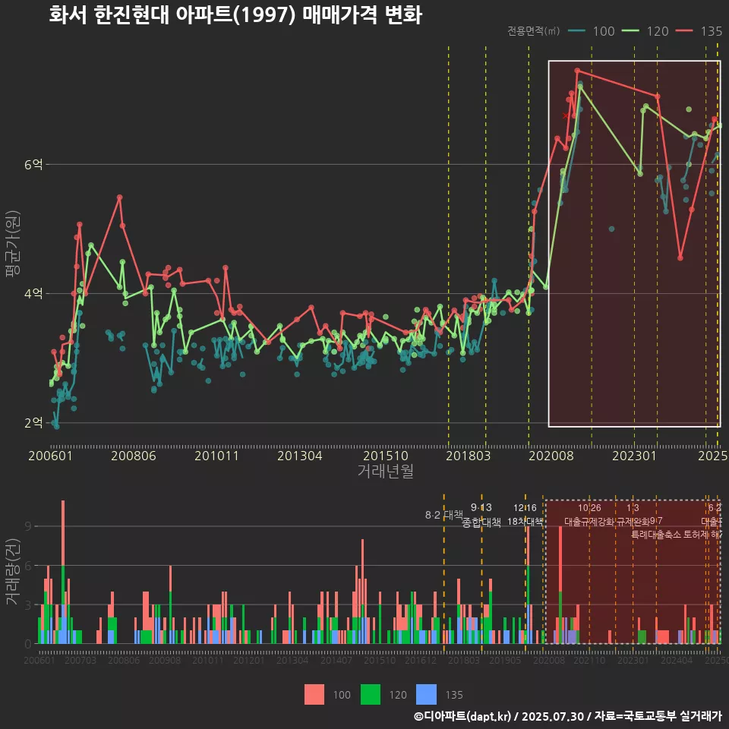Click the tallest bar in the volume chart

point(63,572)
